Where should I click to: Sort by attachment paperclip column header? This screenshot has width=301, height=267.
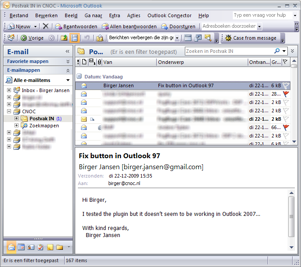[x=99, y=62]
